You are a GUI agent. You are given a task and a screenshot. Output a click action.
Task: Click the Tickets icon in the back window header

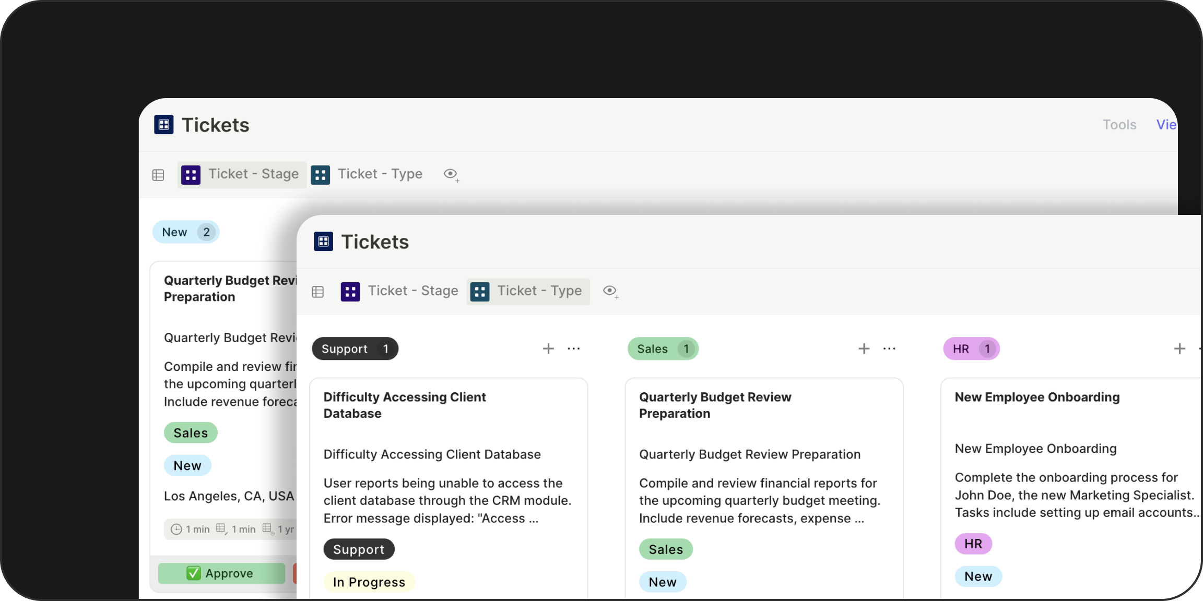(x=163, y=125)
